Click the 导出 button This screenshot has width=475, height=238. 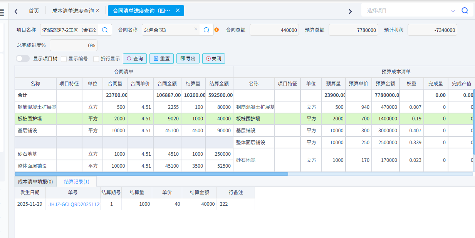(x=188, y=59)
